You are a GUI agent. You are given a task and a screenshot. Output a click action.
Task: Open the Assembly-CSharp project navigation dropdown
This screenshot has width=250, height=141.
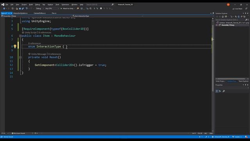point(36,16)
